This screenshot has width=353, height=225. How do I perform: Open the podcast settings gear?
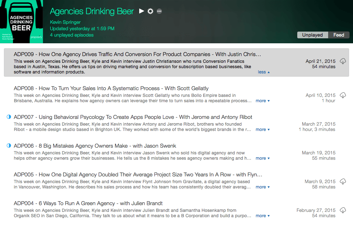click(x=150, y=11)
